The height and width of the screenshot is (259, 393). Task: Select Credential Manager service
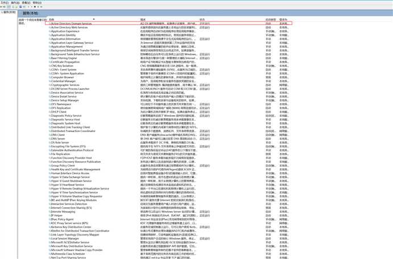[x=63, y=81]
